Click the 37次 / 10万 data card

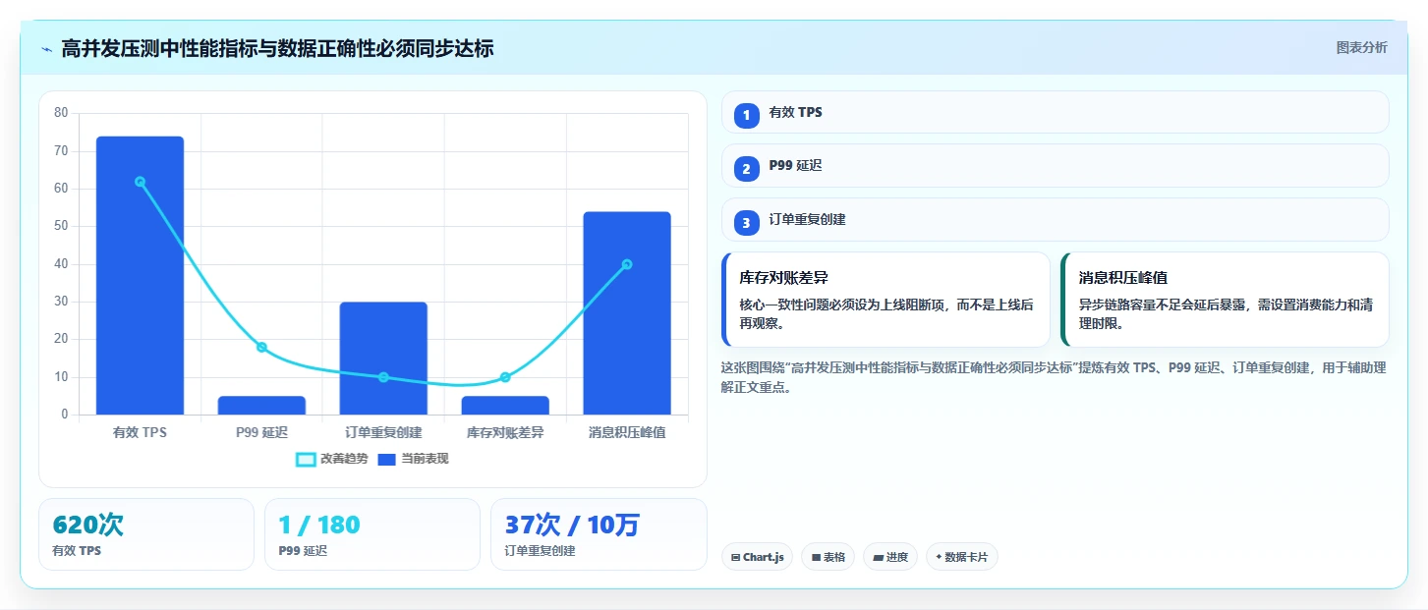[x=599, y=534]
